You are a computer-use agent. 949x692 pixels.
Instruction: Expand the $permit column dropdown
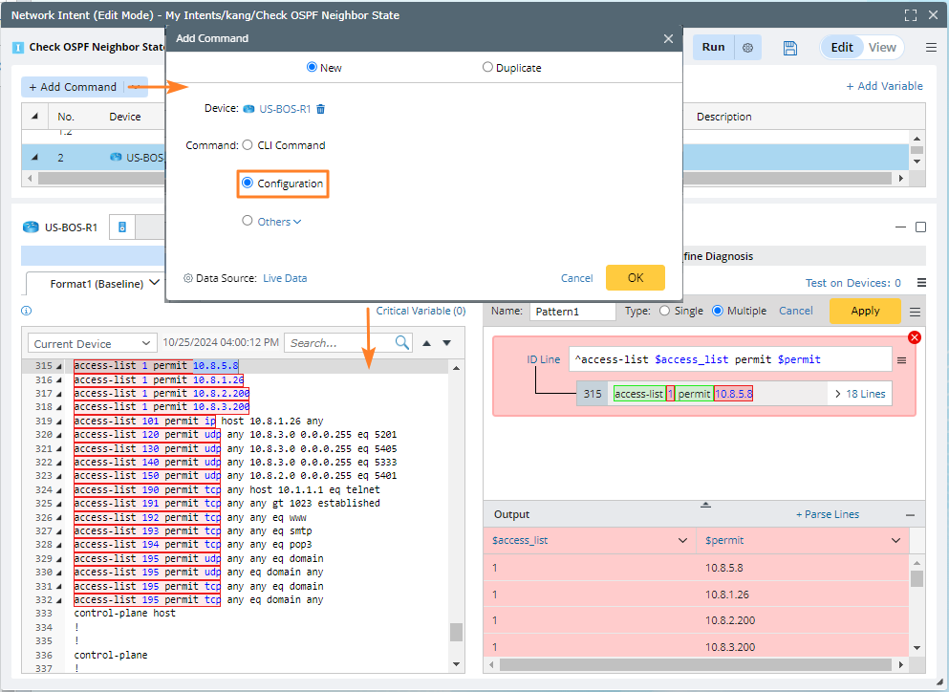(x=895, y=541)
